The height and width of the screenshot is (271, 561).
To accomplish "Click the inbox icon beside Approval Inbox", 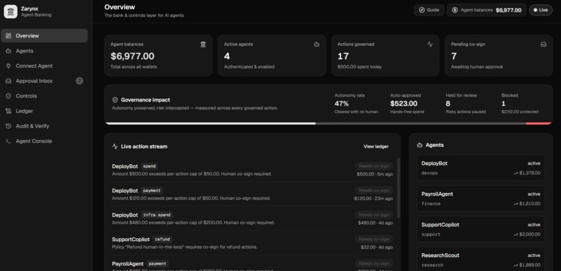I will pos(8,81).
